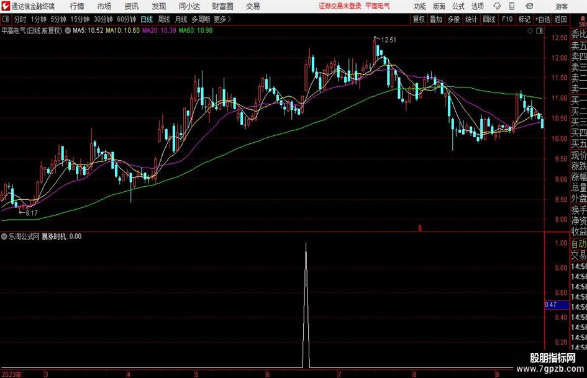Image resolution: width=587 pixels, height=378 pixels.
Task: Click the 返回 back button
Action: [560, 19]
